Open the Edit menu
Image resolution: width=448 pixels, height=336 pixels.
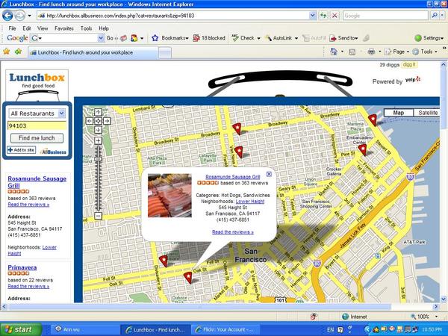27,28
